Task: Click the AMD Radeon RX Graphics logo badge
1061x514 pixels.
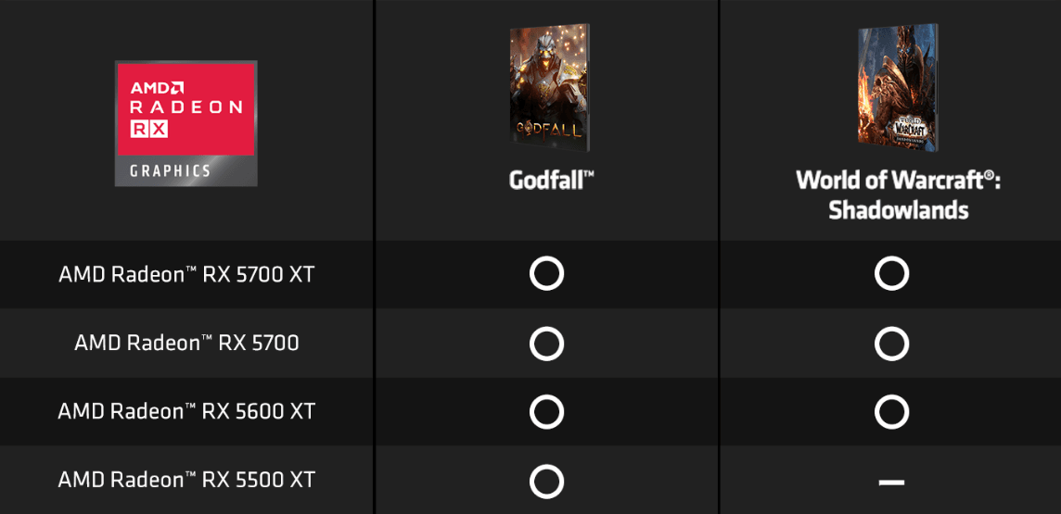Action: 186,123
